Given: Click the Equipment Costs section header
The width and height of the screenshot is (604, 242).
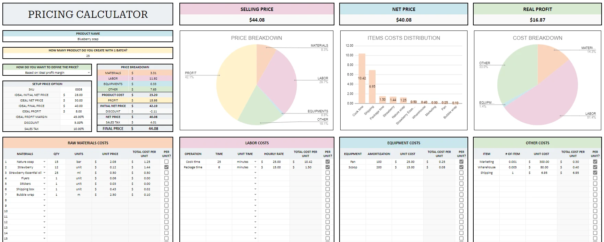Looking at the screenshot, I should point(404,143).
